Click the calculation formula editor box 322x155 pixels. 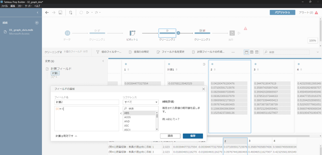86,118
